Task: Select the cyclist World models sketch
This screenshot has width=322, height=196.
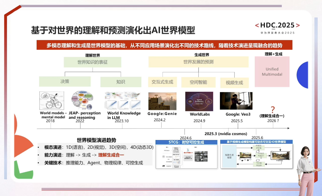Action: pos(52,101)
